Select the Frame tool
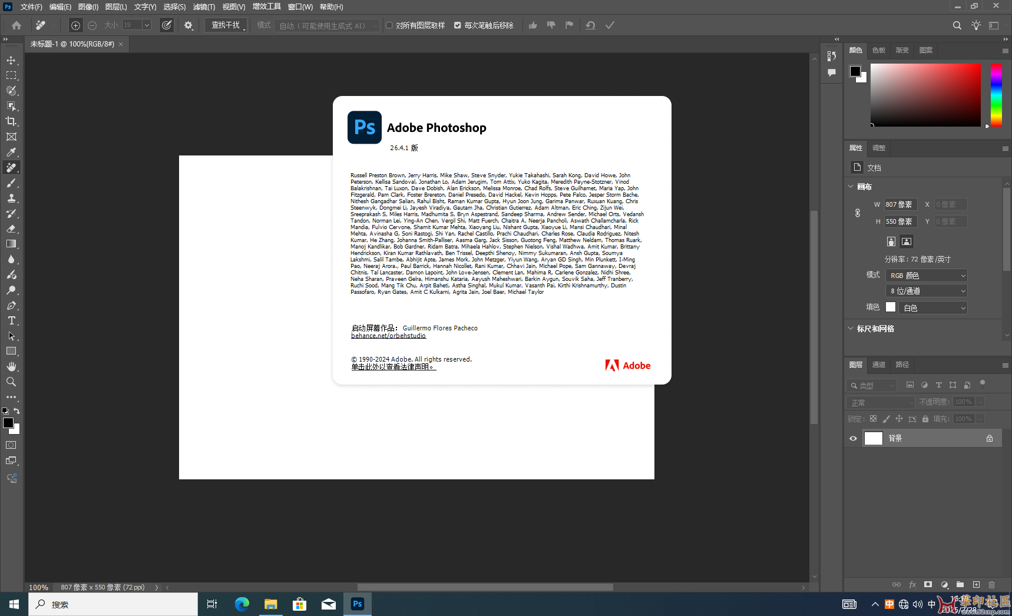This screenshot has width=1012, height=616. [x=11, y=137]
